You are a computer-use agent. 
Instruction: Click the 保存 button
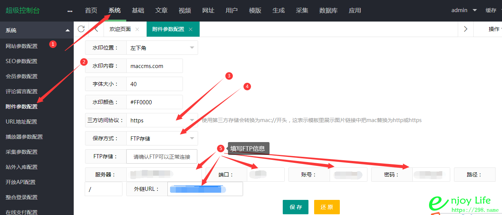click(296, 207)
